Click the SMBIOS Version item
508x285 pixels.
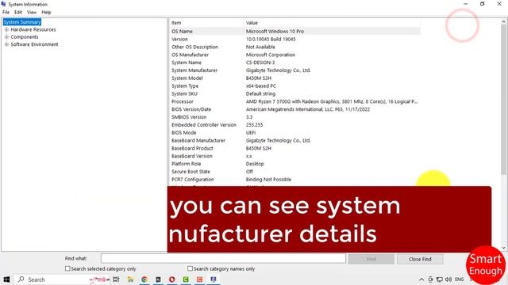point(189,117)
